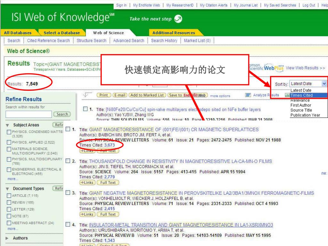Open Sign In link
This screenshot has height=246, width=328.
121,5
